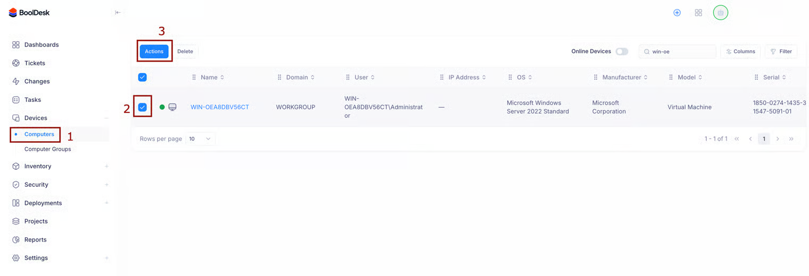The width and height of the screenshot is (809, 276).
Task: Open Tickets in the sidebar
Action: click(x=35, y=63)
